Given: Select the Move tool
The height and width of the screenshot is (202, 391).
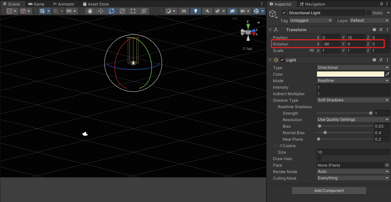Looking at the screenshot, I should click(101, 11).
